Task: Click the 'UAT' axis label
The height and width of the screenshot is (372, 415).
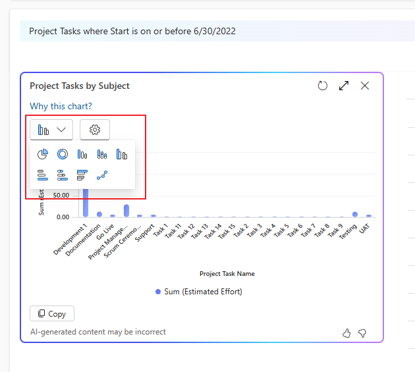Action: tap(364, 228)
